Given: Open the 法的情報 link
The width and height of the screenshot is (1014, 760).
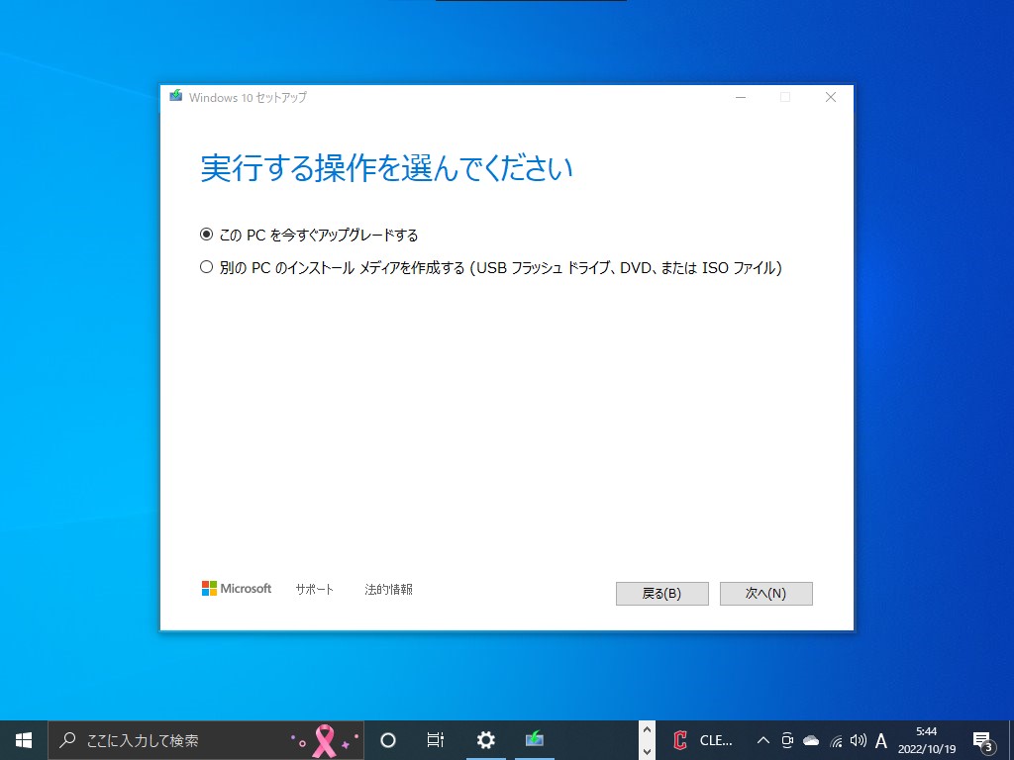Looking at the screenshot, I should click(388, 590).
